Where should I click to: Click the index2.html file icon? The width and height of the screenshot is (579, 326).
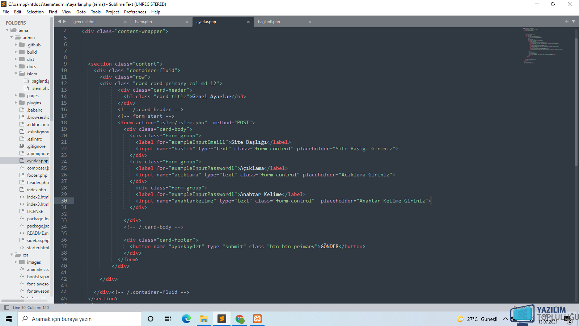(x=22, y=197)
